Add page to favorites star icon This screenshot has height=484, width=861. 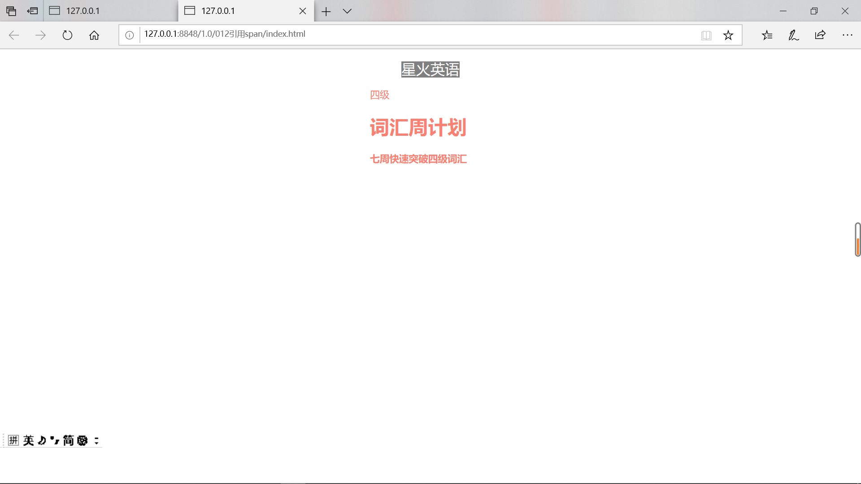(x=728, y=35)
